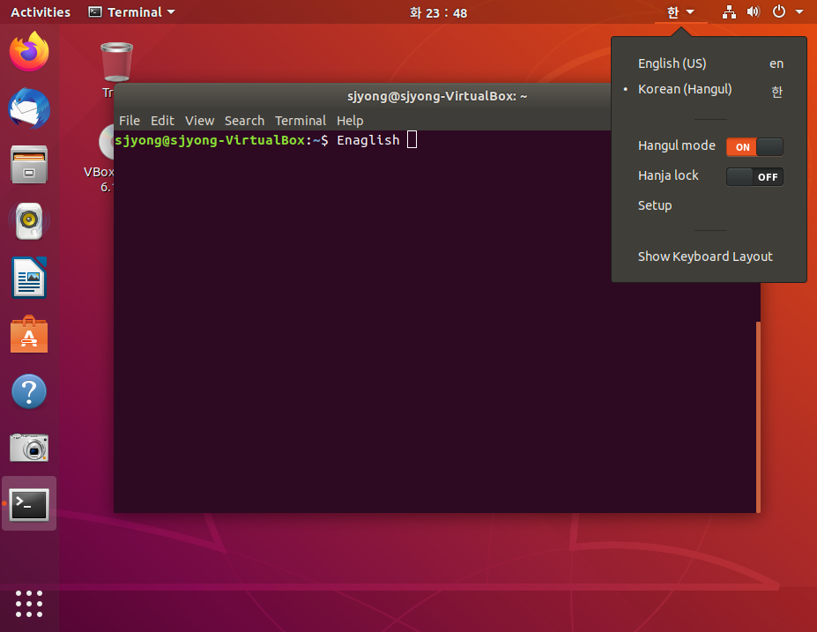Select Korean (Hangul) input source
817x632 pixels.
(709, 90)
